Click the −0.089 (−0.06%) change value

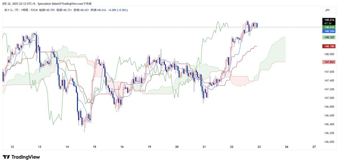pos(118,10)
